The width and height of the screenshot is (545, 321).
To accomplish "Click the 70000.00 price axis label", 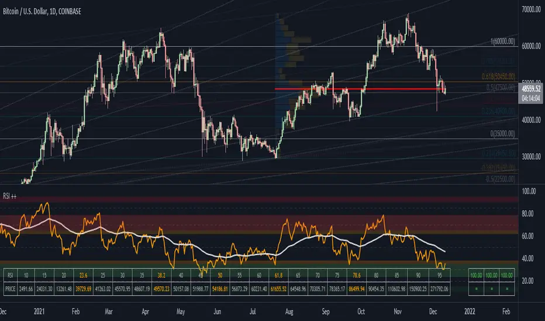I will [x=531, y=9].
